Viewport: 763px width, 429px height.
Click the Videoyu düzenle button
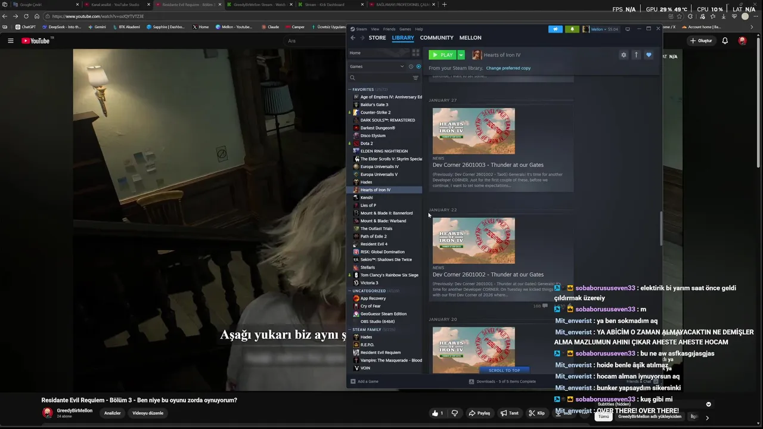148,413
